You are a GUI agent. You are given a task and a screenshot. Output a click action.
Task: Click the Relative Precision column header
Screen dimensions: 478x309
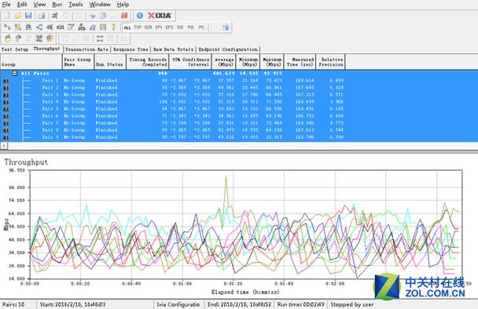pos(330,62)
